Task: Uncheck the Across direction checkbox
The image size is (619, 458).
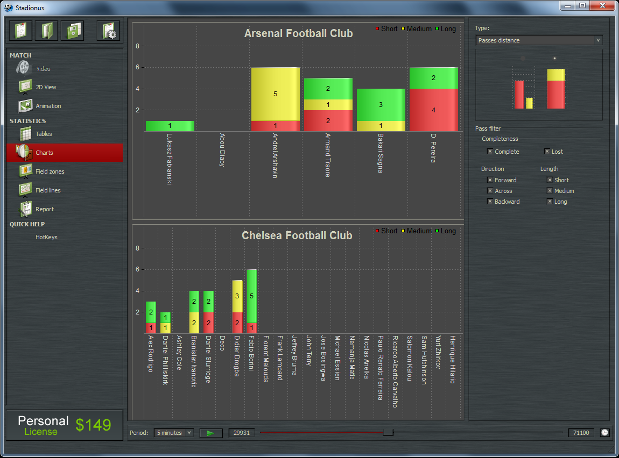Action: coord(490,191)
